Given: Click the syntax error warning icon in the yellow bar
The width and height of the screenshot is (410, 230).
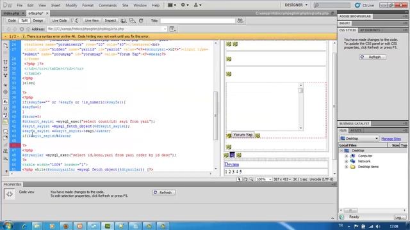Looking at the screenshot, I should [x=23, y=36].
